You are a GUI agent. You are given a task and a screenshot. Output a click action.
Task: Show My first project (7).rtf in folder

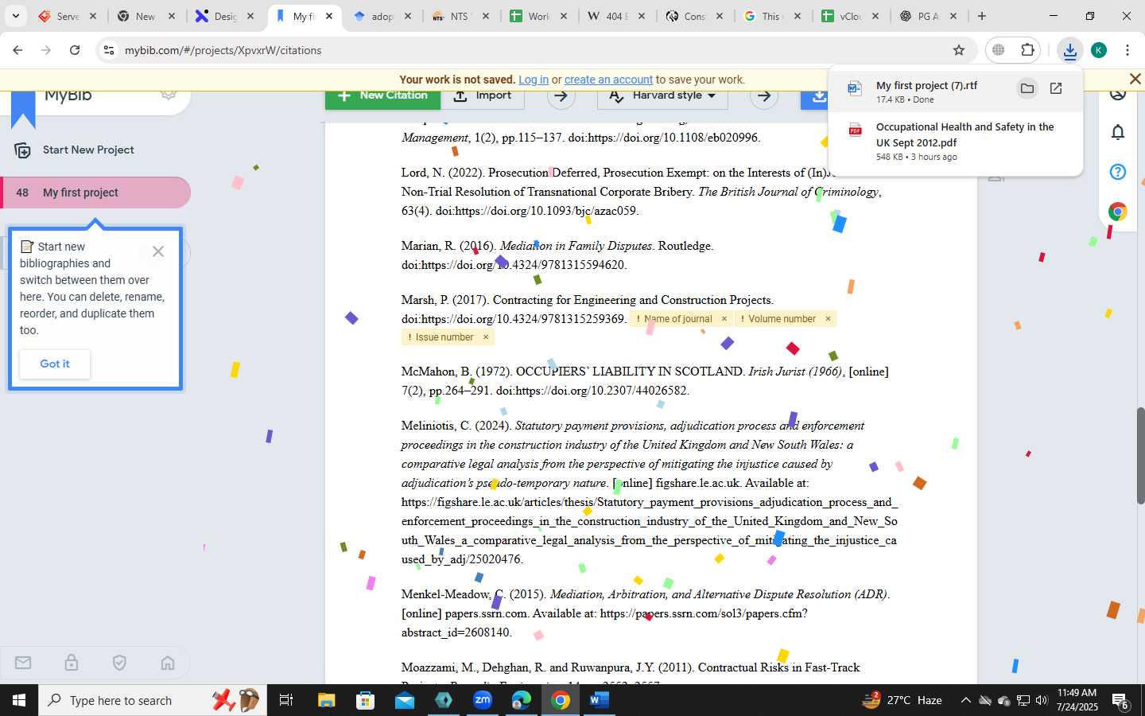click(1027, 88)
